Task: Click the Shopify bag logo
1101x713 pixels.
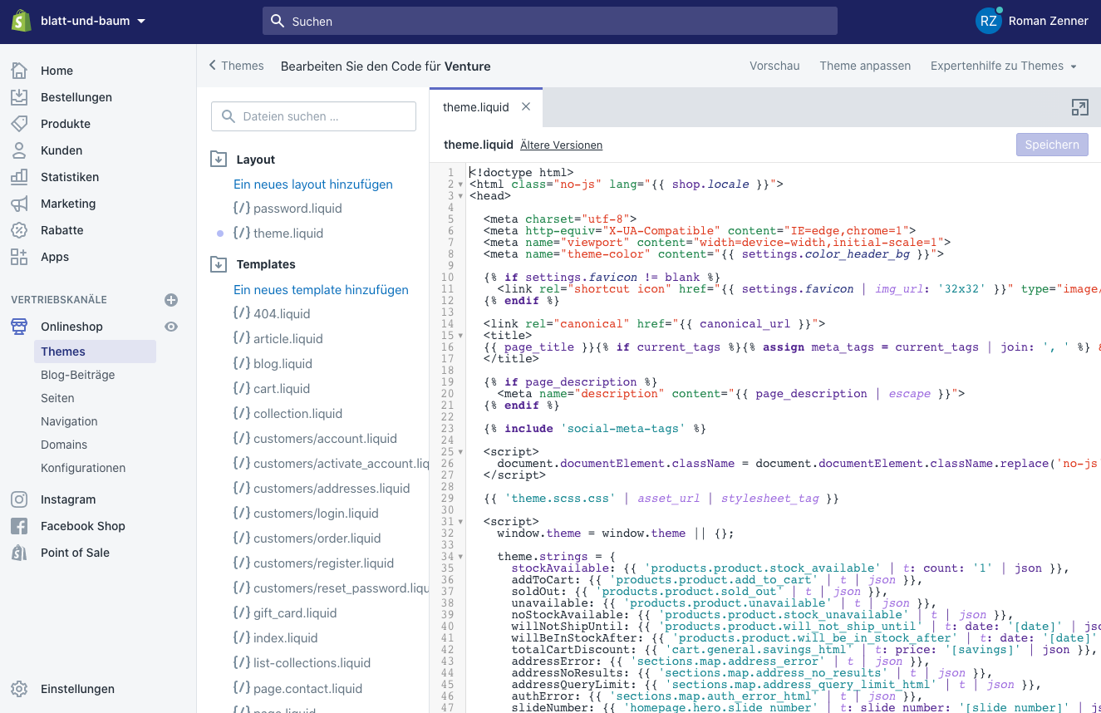Action: (x=21, y=21)
